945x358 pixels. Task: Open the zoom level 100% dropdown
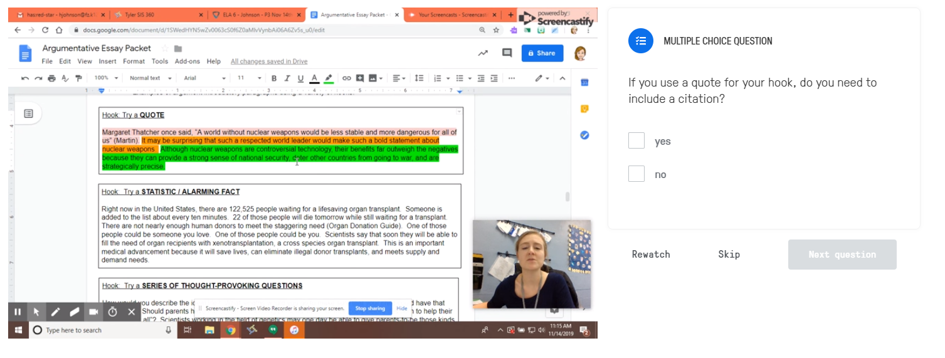coord(106,78)
